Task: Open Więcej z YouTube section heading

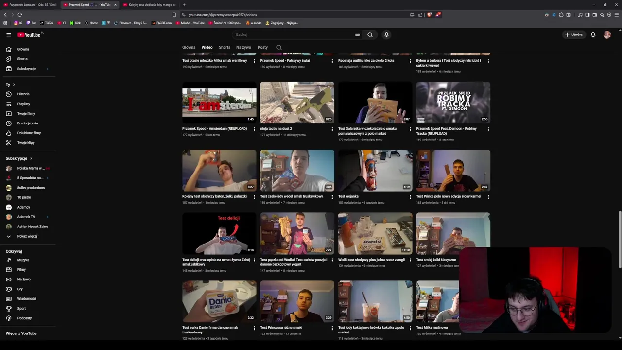Action: (x=21, y=333)
